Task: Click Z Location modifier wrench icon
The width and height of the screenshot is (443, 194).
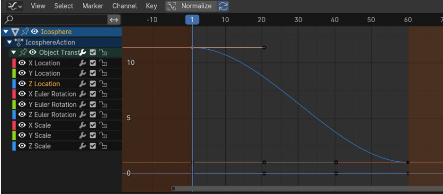Action: point(82,84)
